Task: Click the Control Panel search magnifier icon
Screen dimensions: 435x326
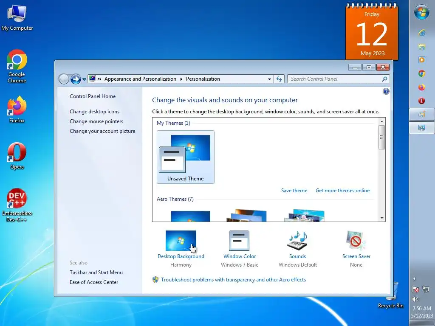Action: pos(384,79)
